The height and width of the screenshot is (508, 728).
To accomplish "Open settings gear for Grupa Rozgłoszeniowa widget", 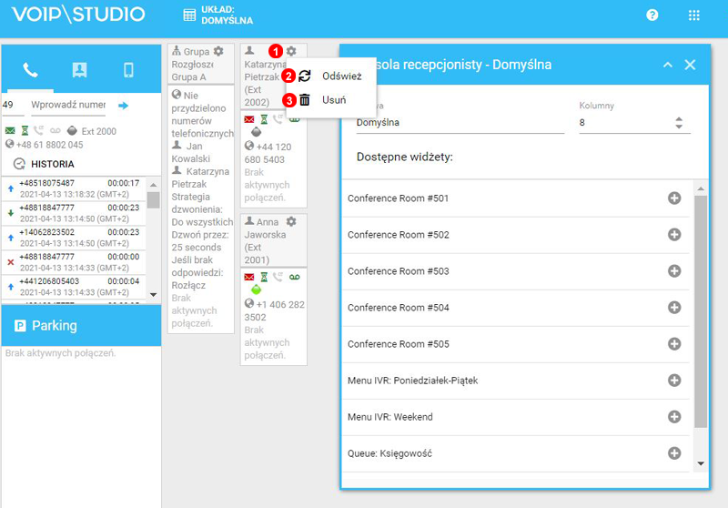I will click(x=217, y=52).
